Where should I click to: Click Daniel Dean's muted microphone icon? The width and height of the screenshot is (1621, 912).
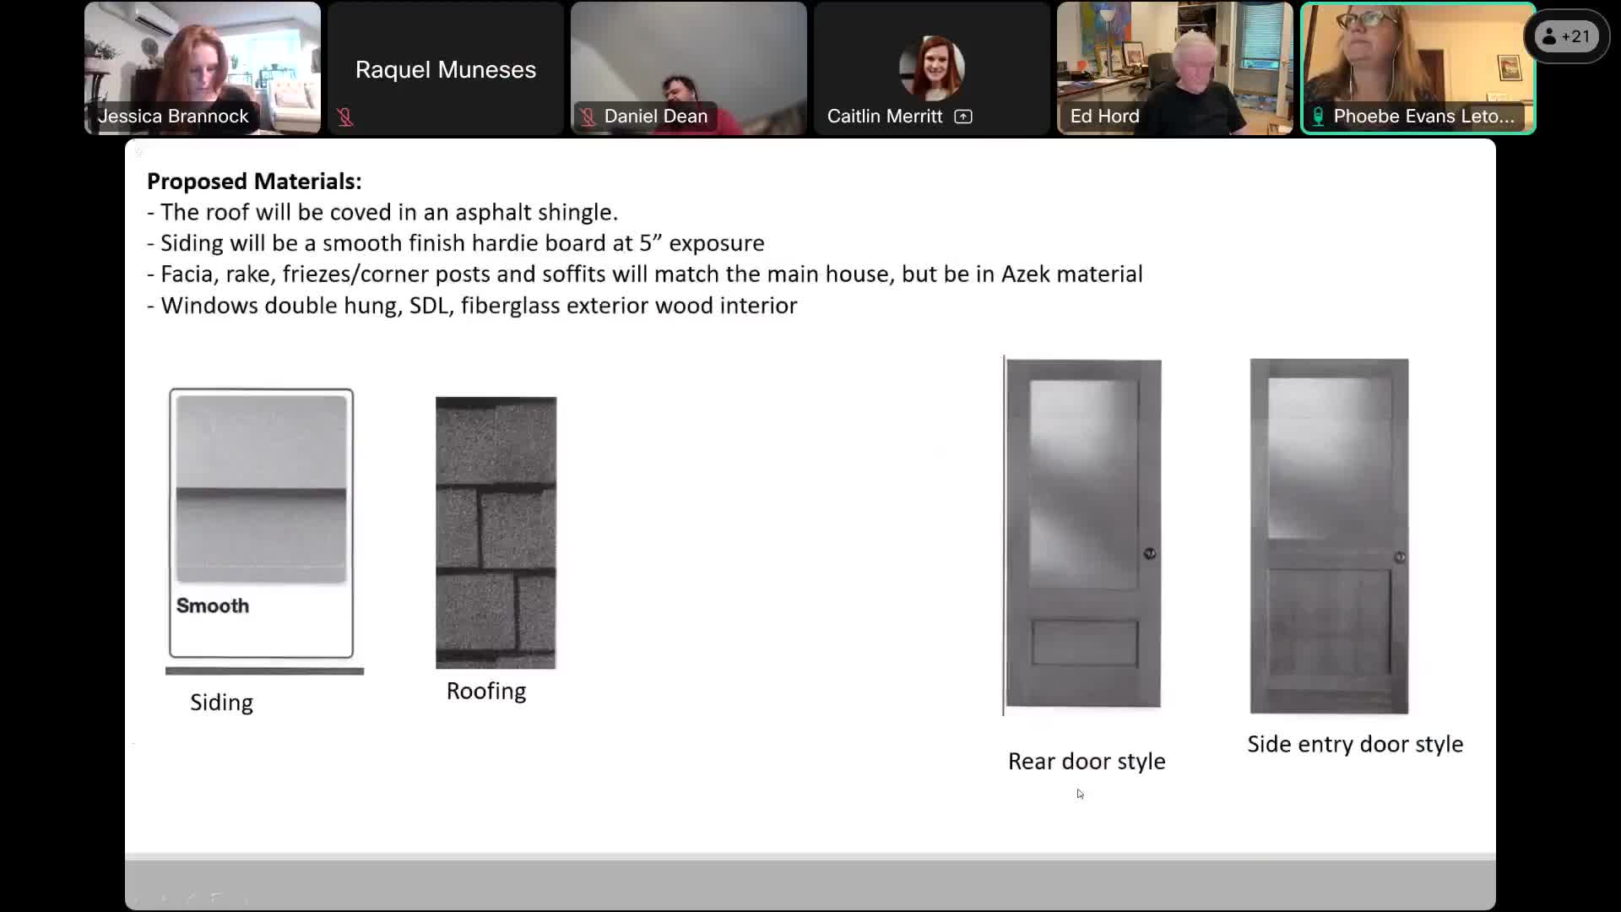pyautogui.click(x=588, y=117)
